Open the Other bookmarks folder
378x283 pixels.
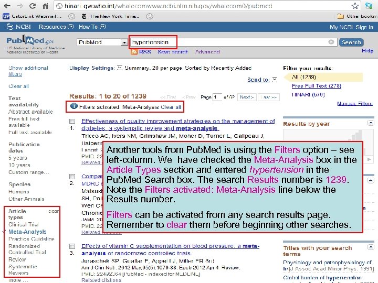click(x=358, y=16)
